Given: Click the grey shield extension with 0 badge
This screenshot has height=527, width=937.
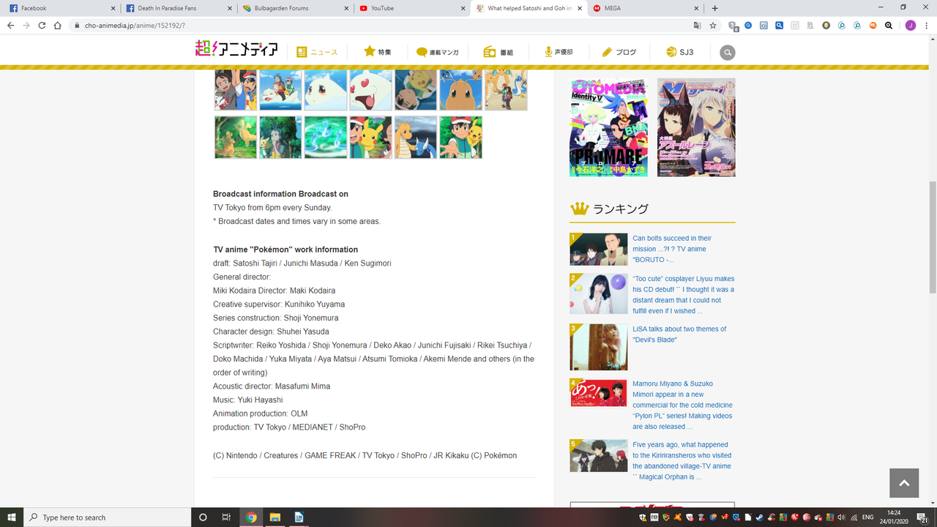Looking at the screenshot, I should coord(733,25).
